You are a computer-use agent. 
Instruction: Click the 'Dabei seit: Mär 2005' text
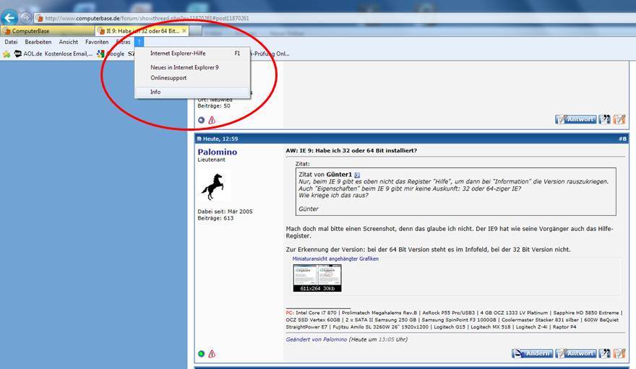(x=225, y=212)
